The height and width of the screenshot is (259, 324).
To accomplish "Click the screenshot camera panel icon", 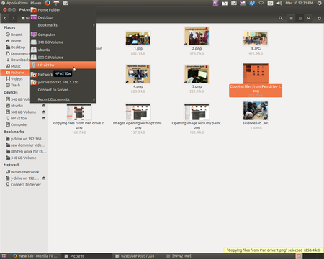I will coord(66,3).
